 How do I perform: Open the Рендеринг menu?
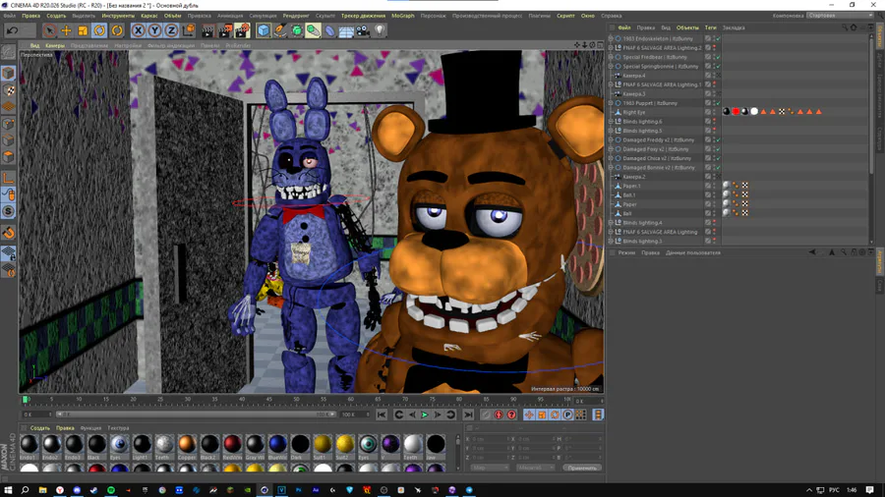[x=296, y=16]
